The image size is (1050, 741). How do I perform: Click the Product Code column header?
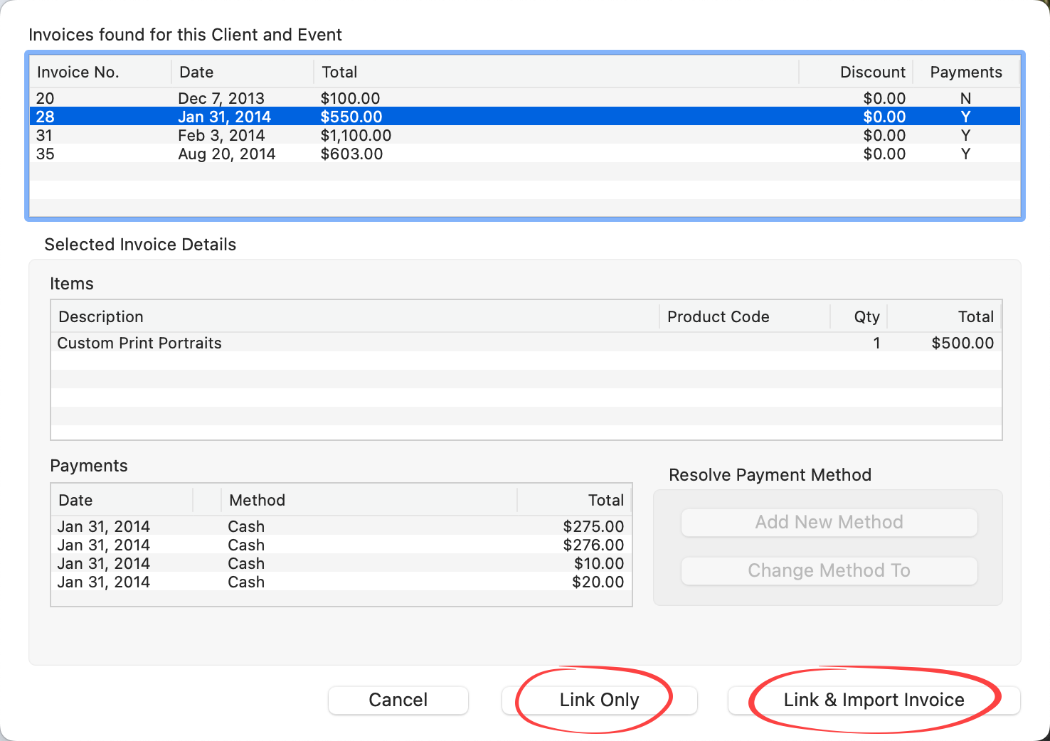(744, 316)
